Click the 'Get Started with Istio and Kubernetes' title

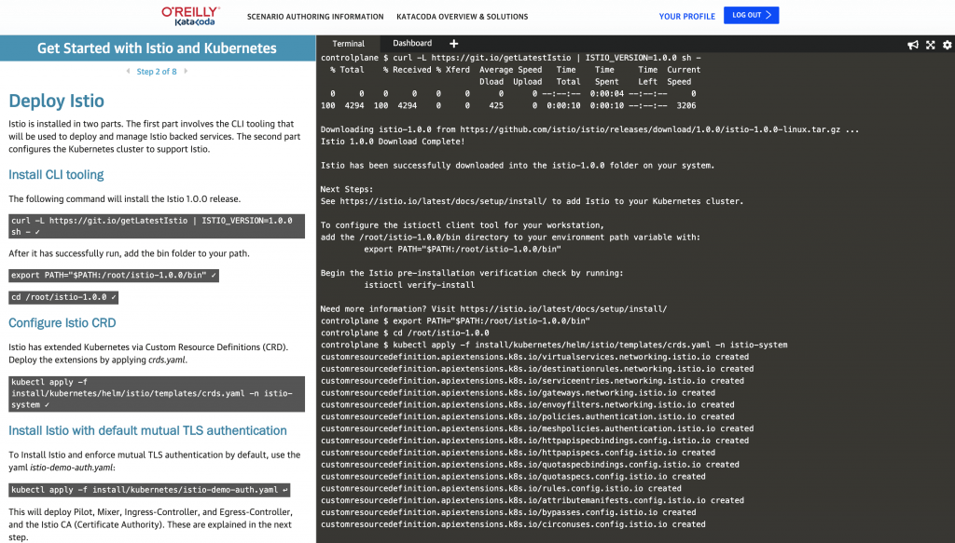tap(157, 48)
